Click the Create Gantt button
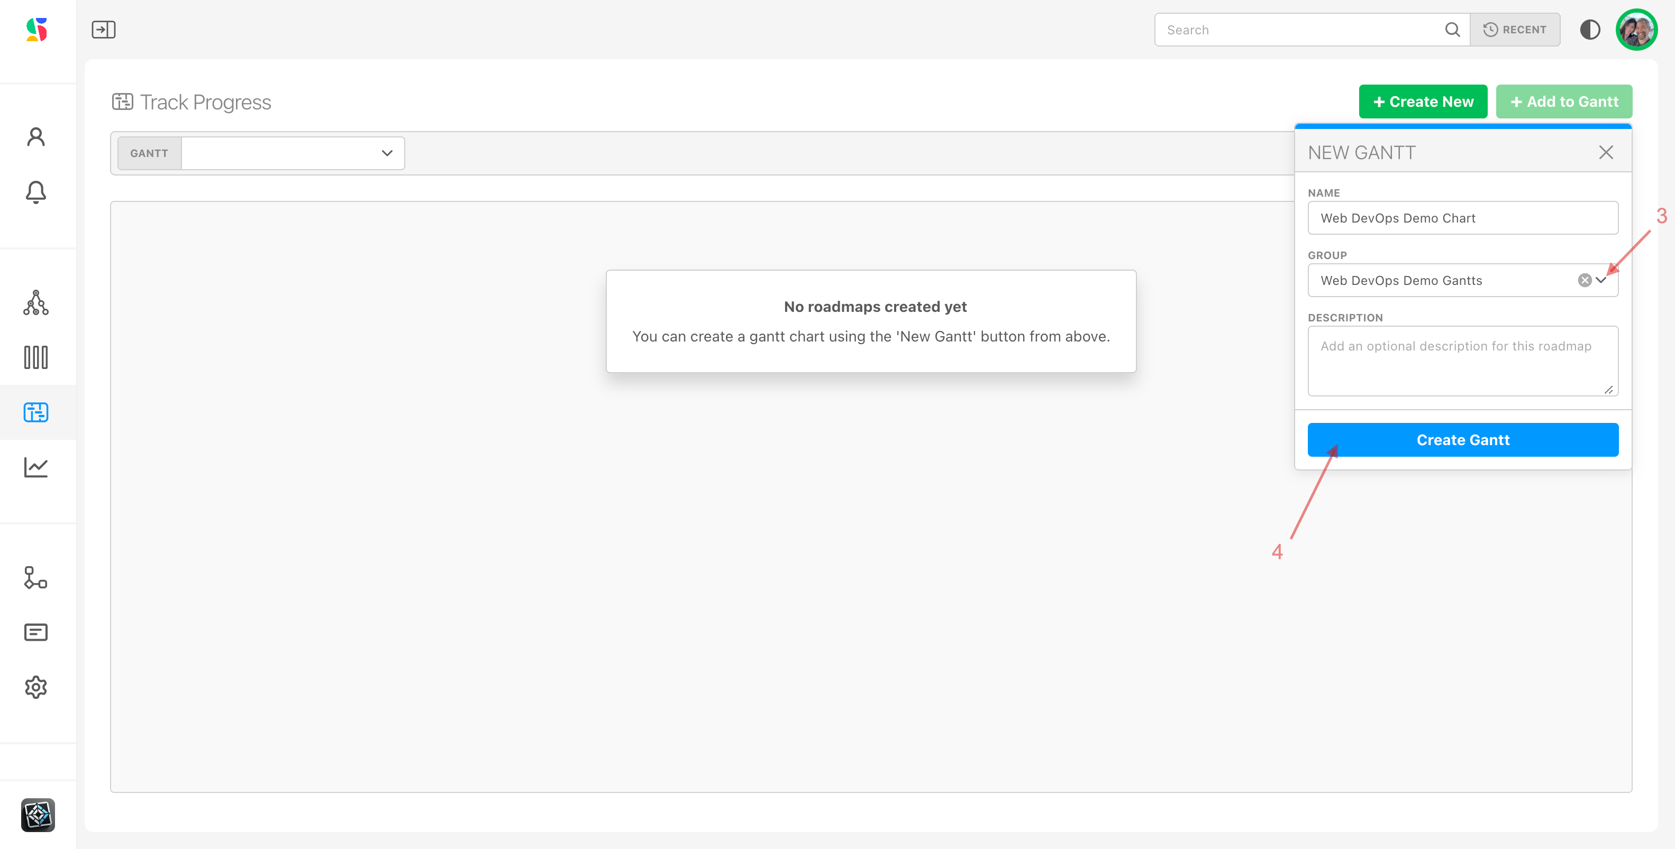1675x849 pixels. tap(1462, 440)
